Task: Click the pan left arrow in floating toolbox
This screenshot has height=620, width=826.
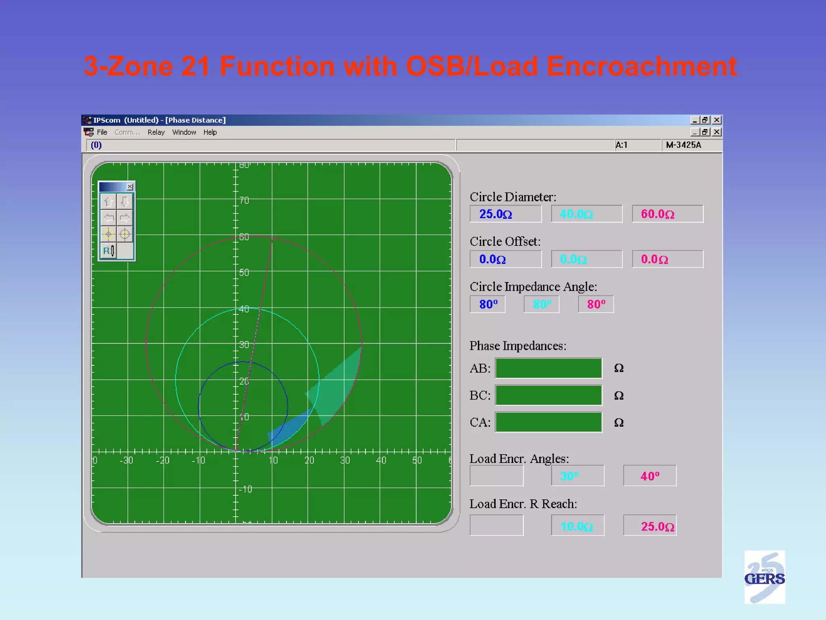Action: click(x=108, y=218)
